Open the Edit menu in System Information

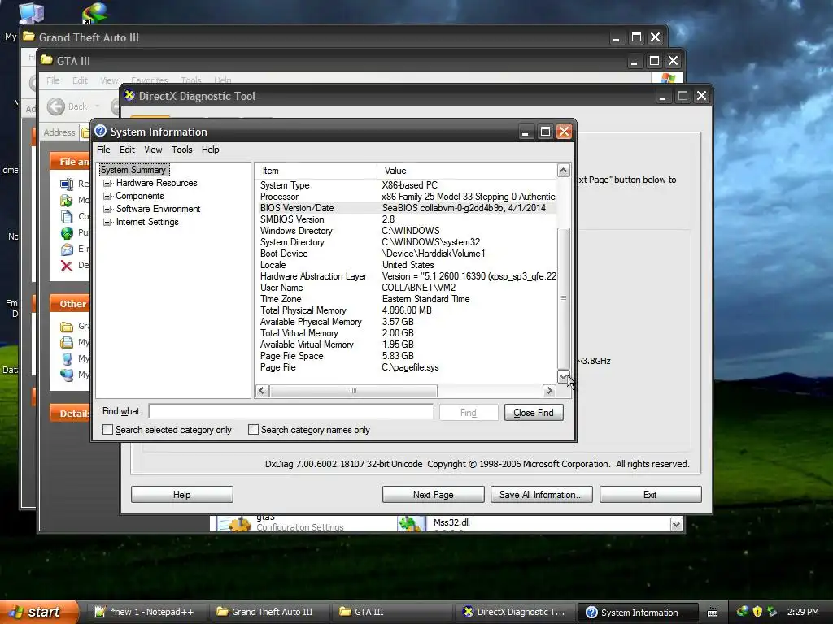127,149
